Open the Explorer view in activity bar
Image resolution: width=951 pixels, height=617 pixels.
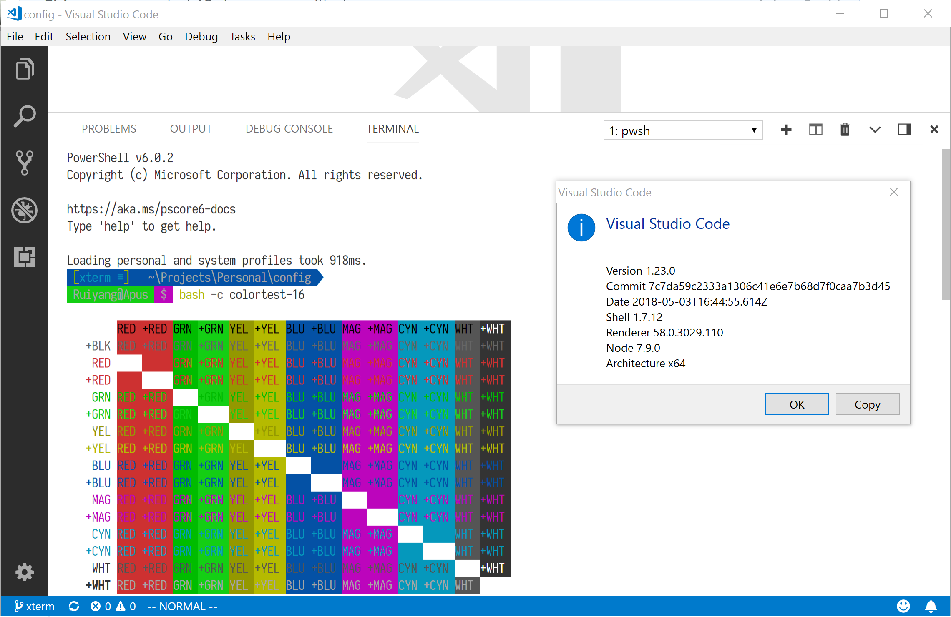(x=24, y=69)
